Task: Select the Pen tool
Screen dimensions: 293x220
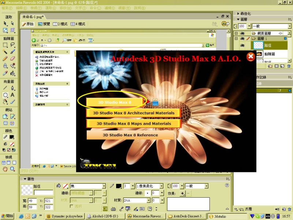Action: coord(12,88)
